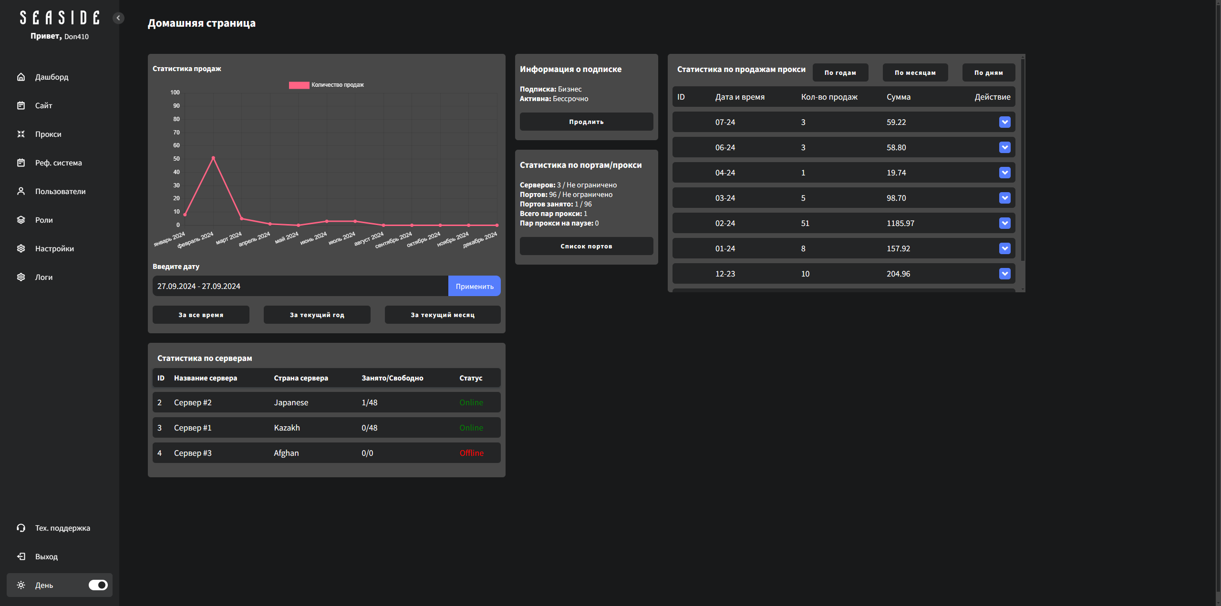This screenshot has height=606, width=1221.
Task: Click the Роли layers icon
Action: pyautogui.click(x=21, y=220)
